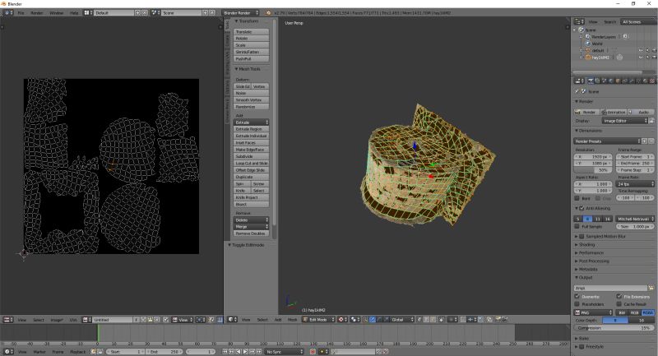Open the info editor type selector icon
Screen dimensions: 658x356
click(8, 12)
